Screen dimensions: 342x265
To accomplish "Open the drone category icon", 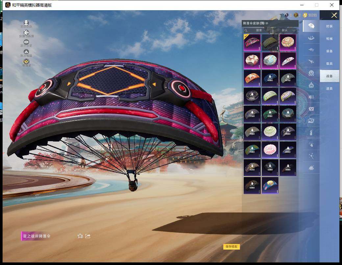I will click(311, 50).
